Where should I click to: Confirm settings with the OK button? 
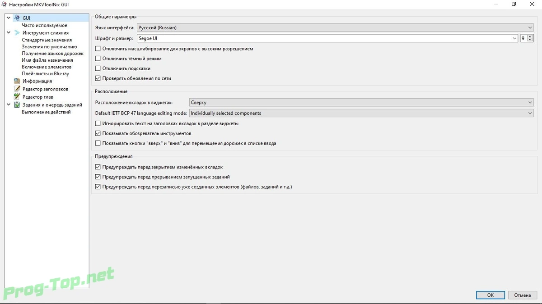(491, 295)
